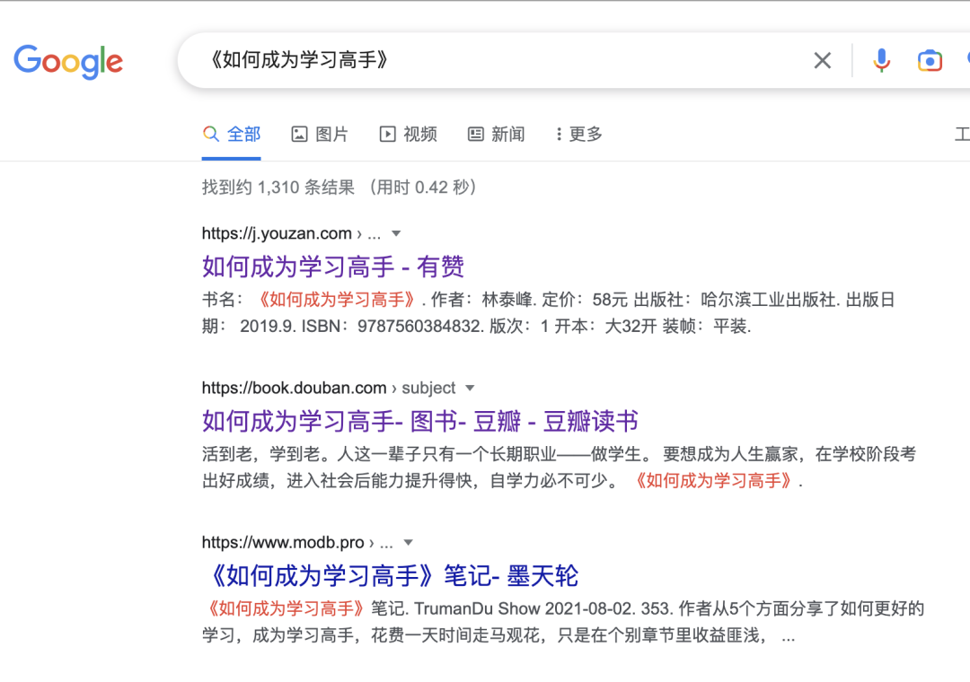
Task: Expand dropdown arrow next to j.youzan.com
Action: (396, 233)
